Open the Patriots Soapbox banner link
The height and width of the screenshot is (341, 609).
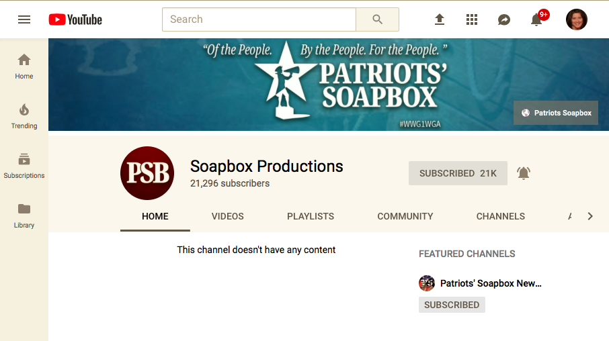tap(556, 113)
